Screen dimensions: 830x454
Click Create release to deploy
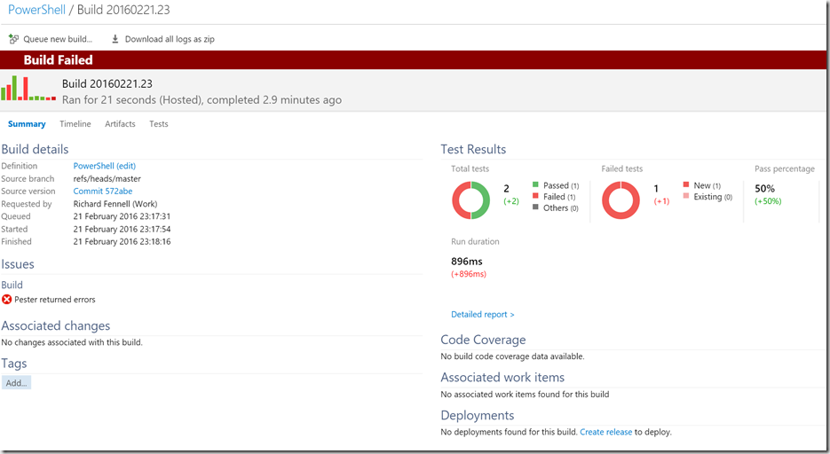coord(606,432)
